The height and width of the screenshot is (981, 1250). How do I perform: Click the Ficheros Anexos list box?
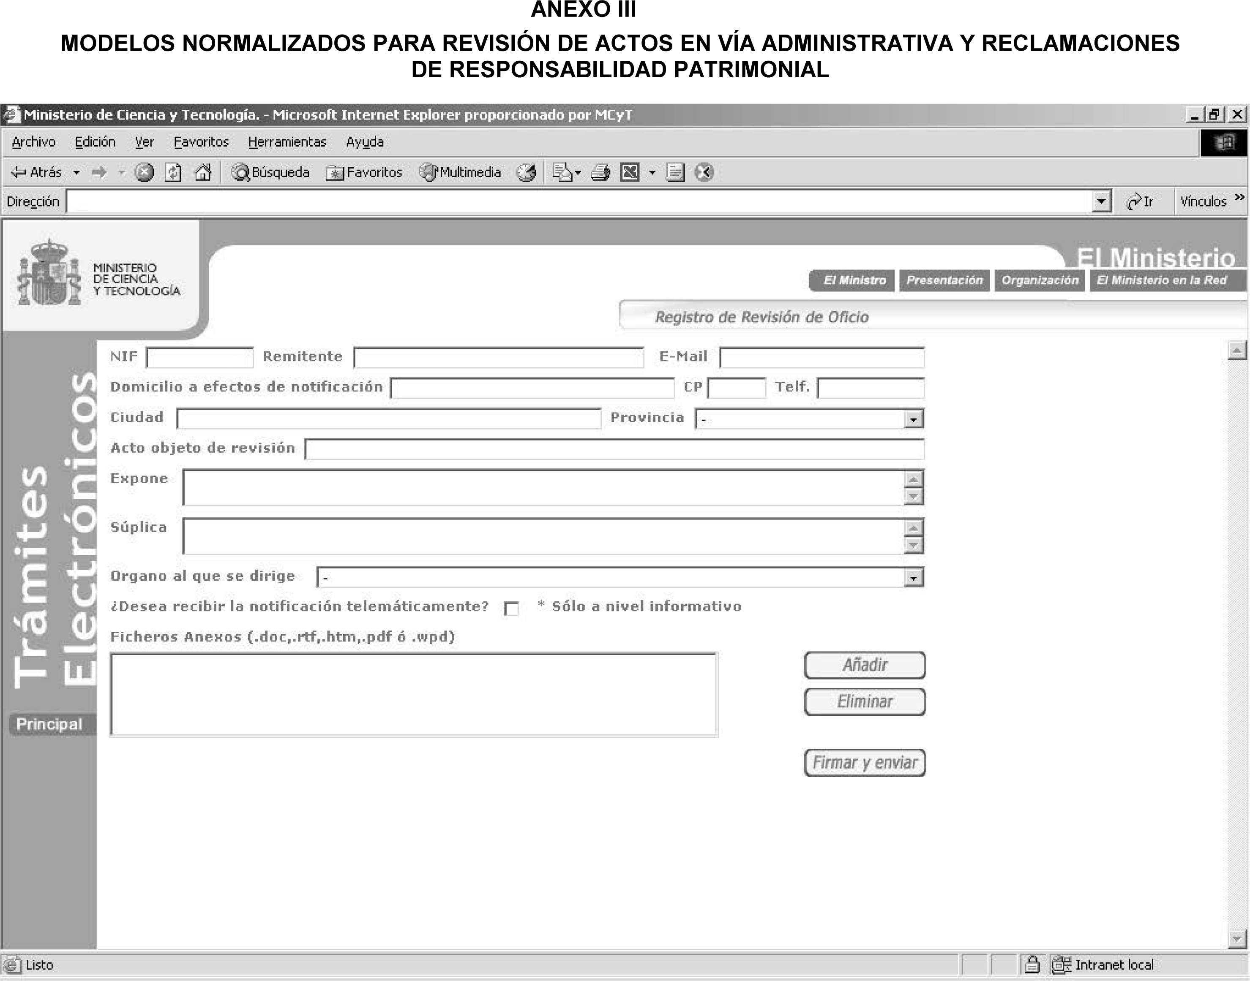pyautogui.click(x=414, y=694)
